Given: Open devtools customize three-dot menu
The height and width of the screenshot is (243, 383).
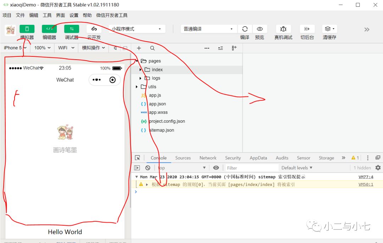Looking at the screenshot, I should [x=368, y=158].
